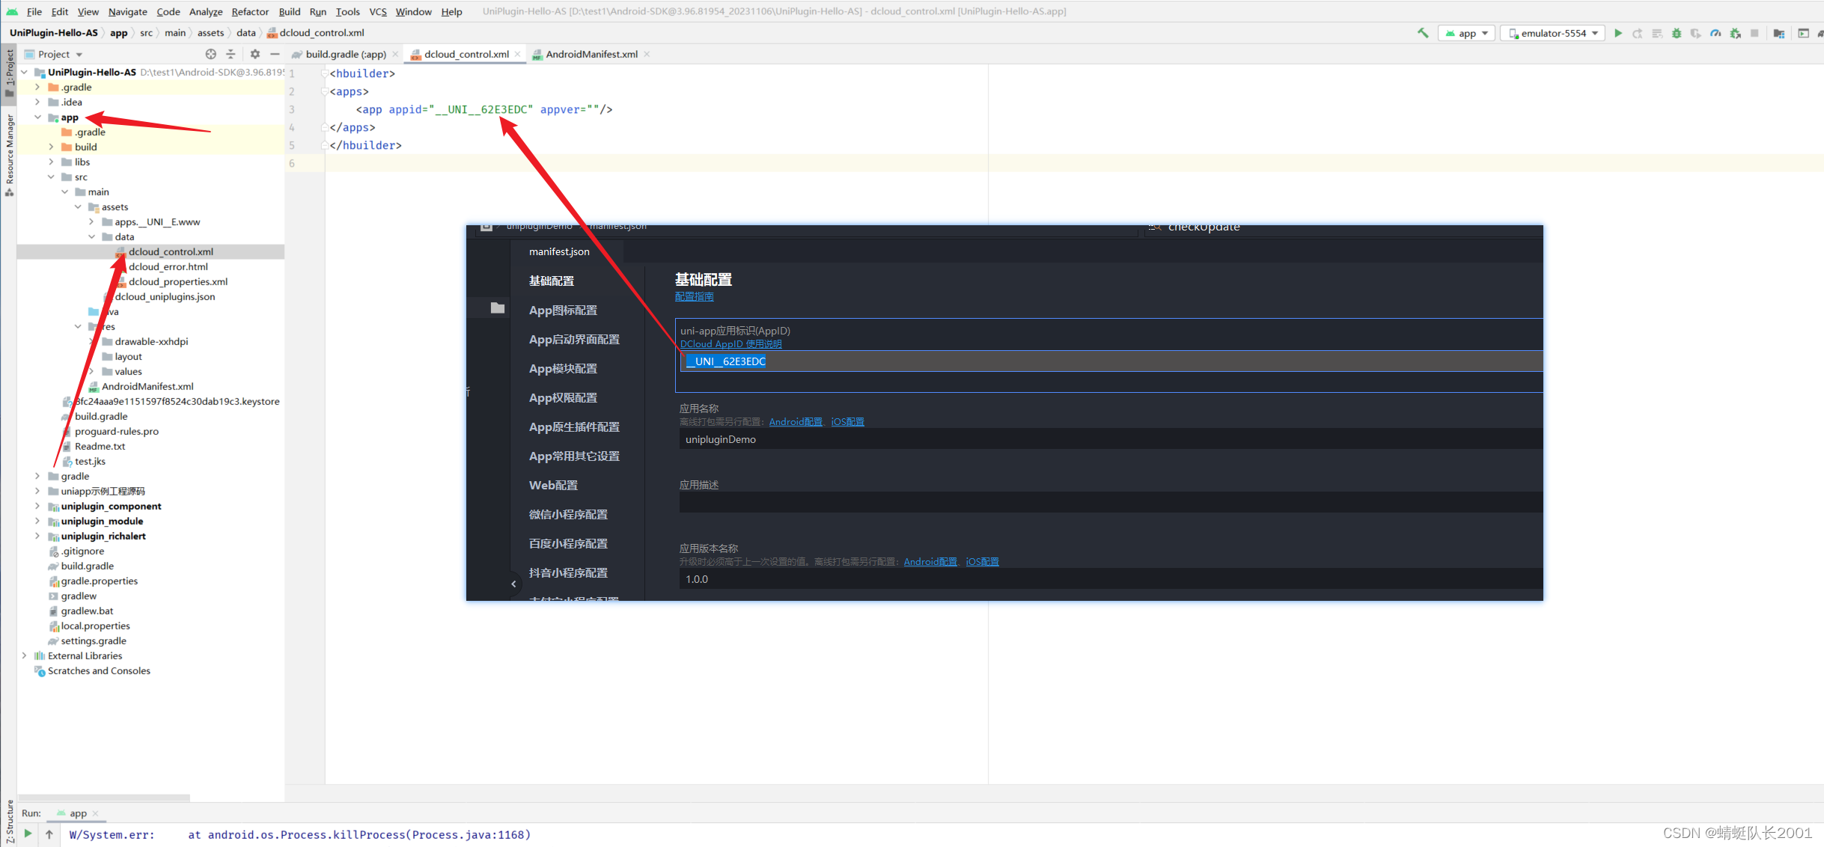Select App权限配置 in manifest sidebar

tap(563, 398)
